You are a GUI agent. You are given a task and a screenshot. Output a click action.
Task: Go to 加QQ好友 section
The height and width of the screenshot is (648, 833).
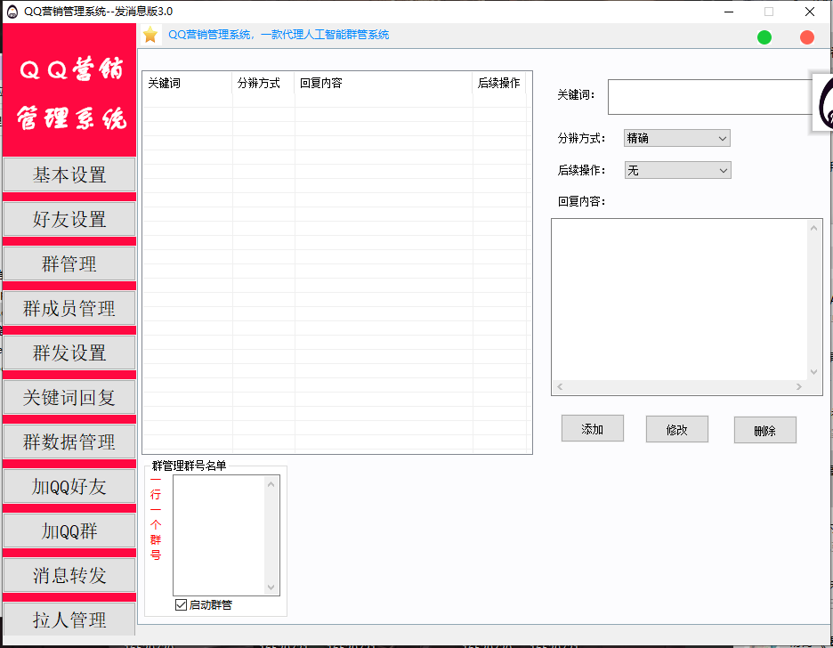tap(69, 487)
